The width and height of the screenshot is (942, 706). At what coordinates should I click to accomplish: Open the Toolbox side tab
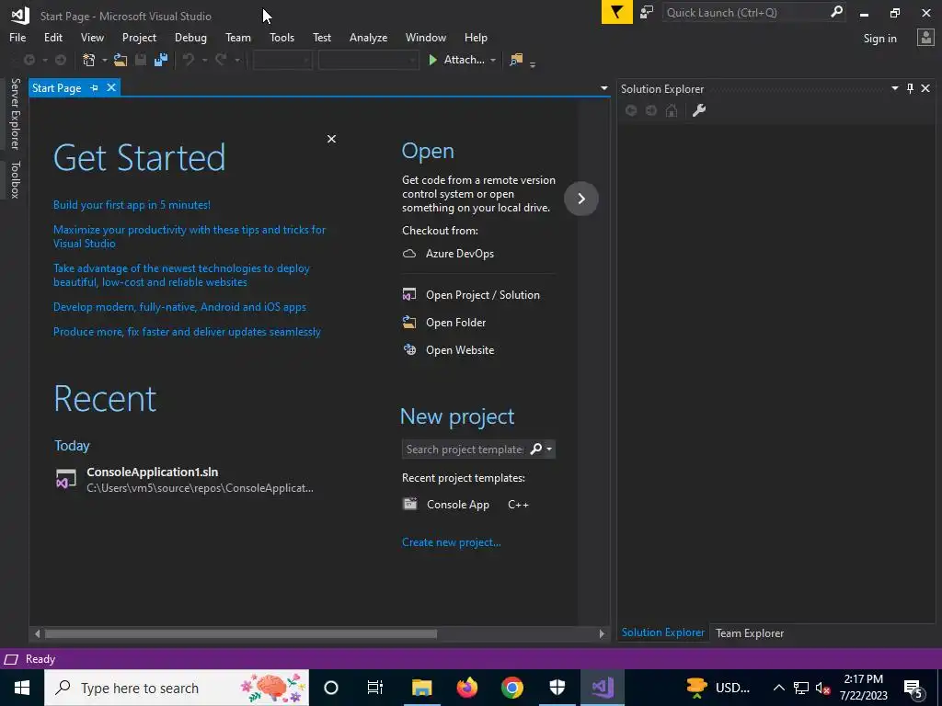[x=15, y=179]
